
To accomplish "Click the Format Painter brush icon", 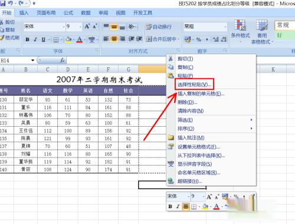I will [x=2, y=38].
